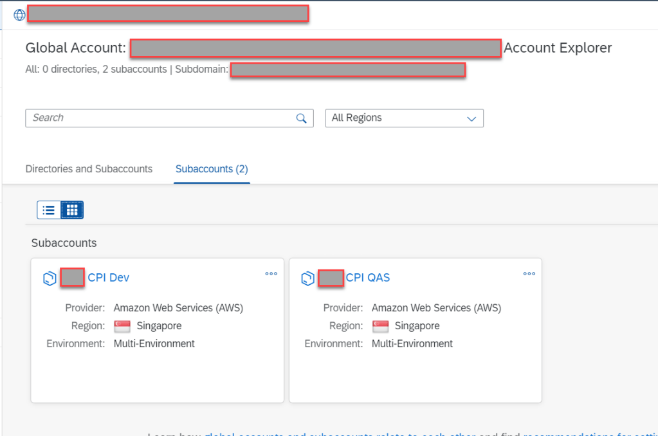Click Singapore flag in CPI Dev tile
Screen dimensions: 658x436
122,326
